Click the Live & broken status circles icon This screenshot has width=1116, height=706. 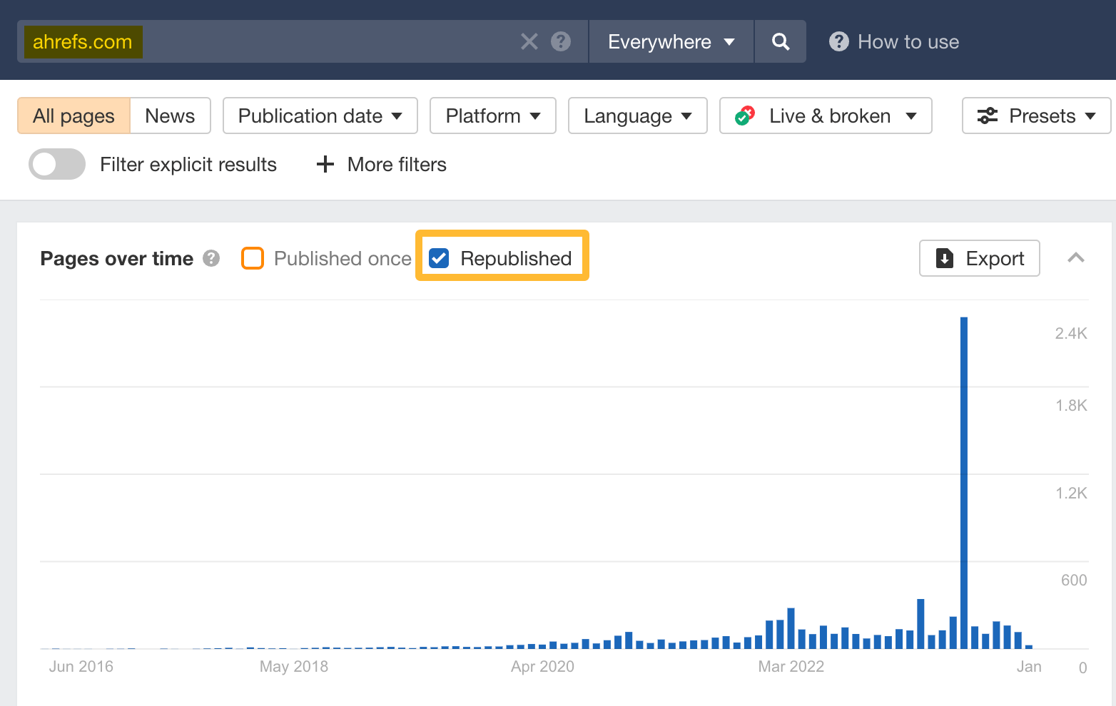click(x=744, y=116)
